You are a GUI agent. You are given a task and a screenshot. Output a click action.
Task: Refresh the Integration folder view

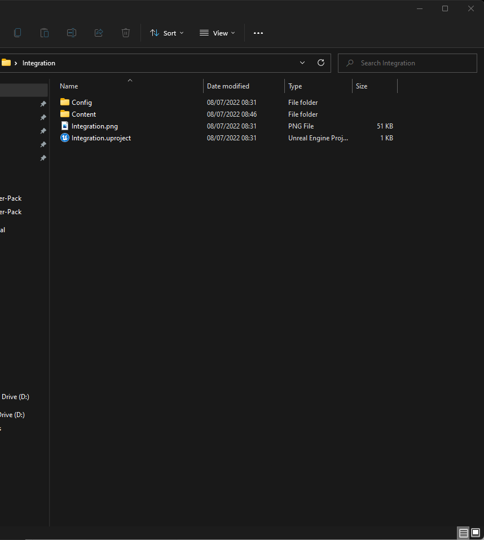point(321,63)
